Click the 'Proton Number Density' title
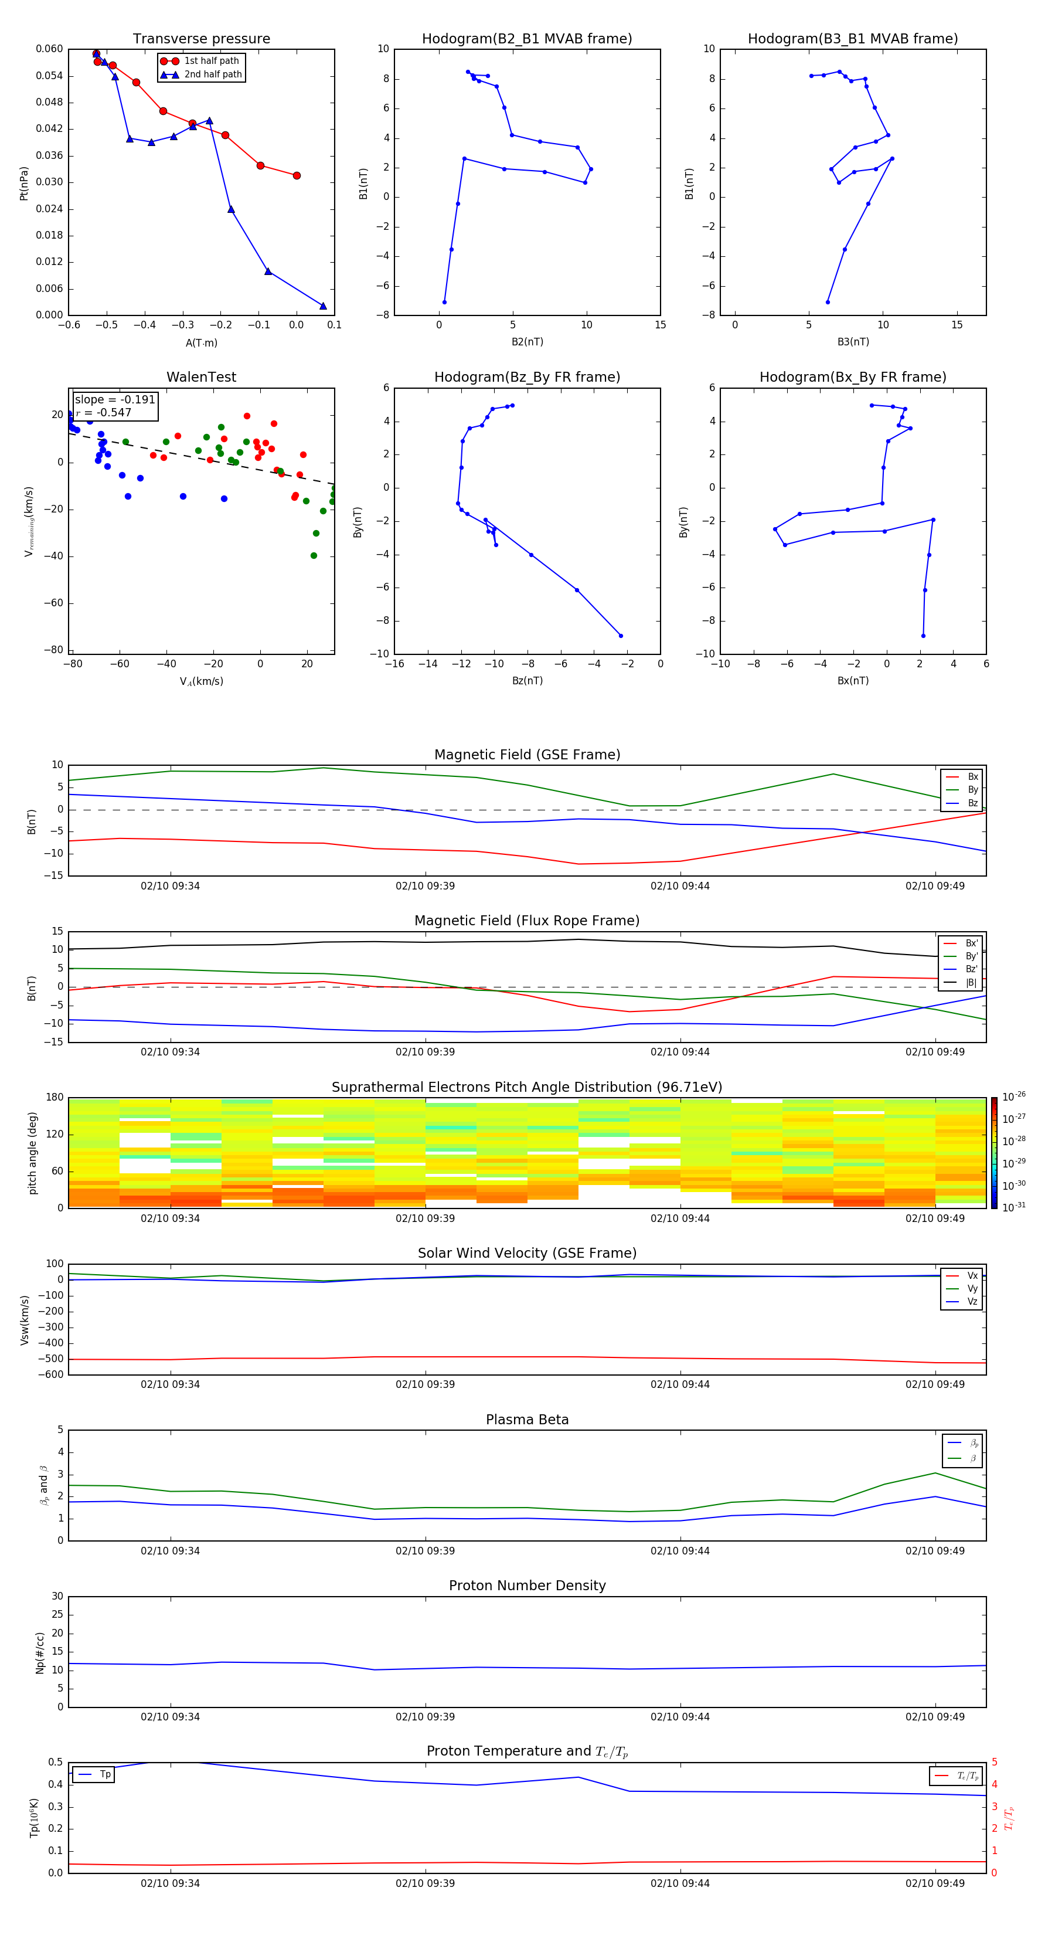Viewport: 1055px width, 1935px height. tap(527, 1586)
